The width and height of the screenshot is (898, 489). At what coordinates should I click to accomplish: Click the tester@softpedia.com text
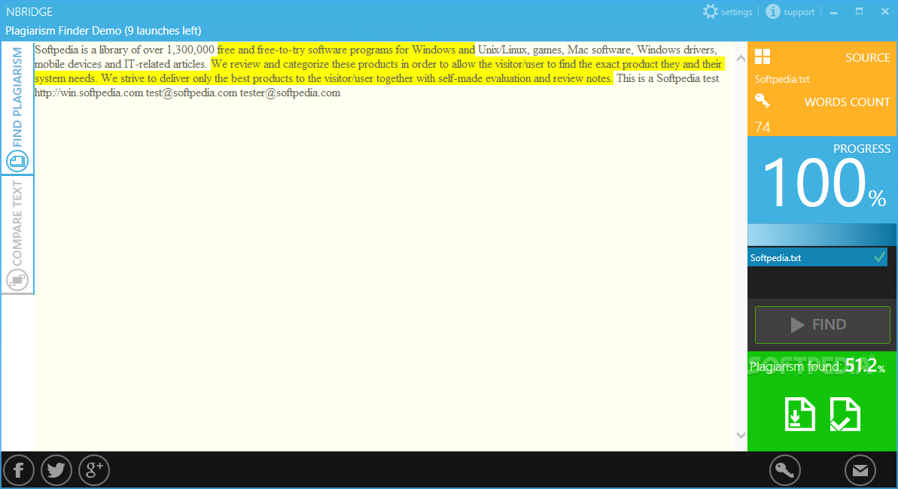(x=290, y=93)
